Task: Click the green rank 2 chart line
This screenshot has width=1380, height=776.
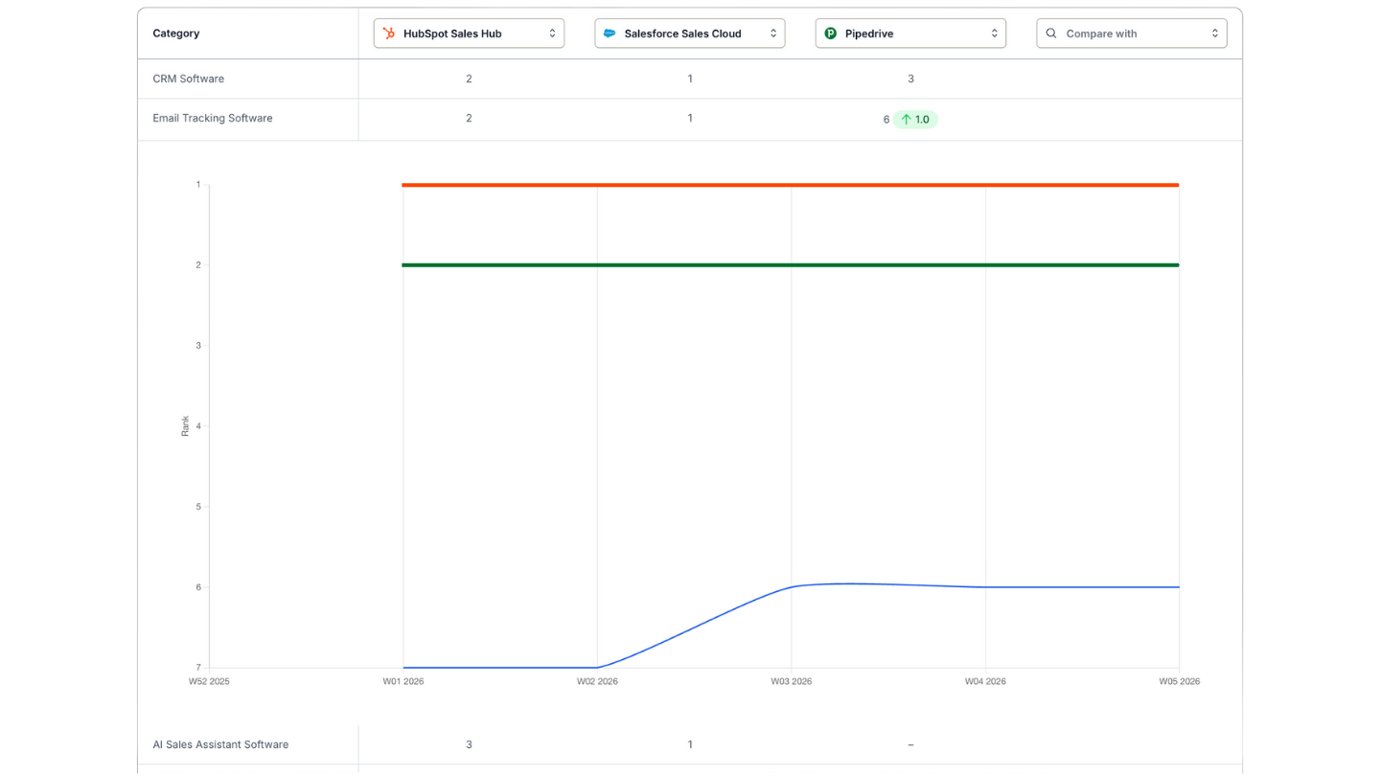Action: (791, 265)
